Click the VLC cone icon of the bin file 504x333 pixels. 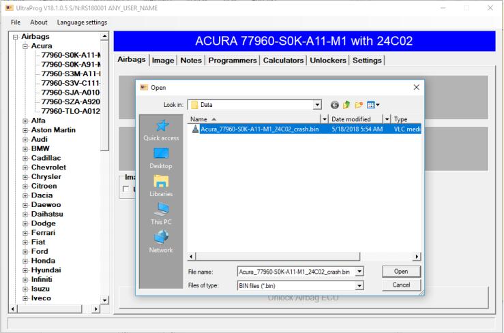pos(195,129)
